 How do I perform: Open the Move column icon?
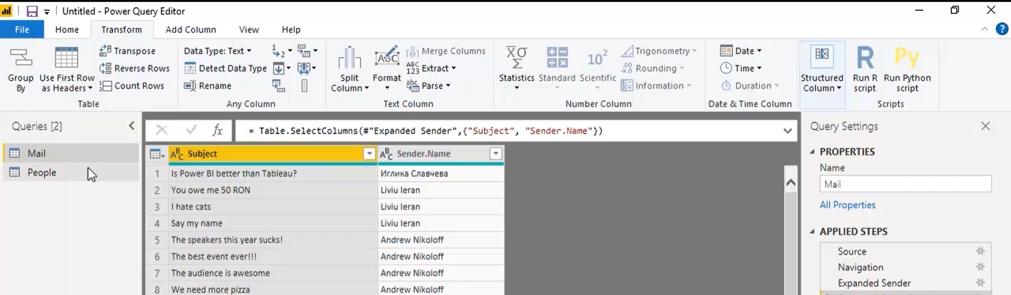coord(306,68)
